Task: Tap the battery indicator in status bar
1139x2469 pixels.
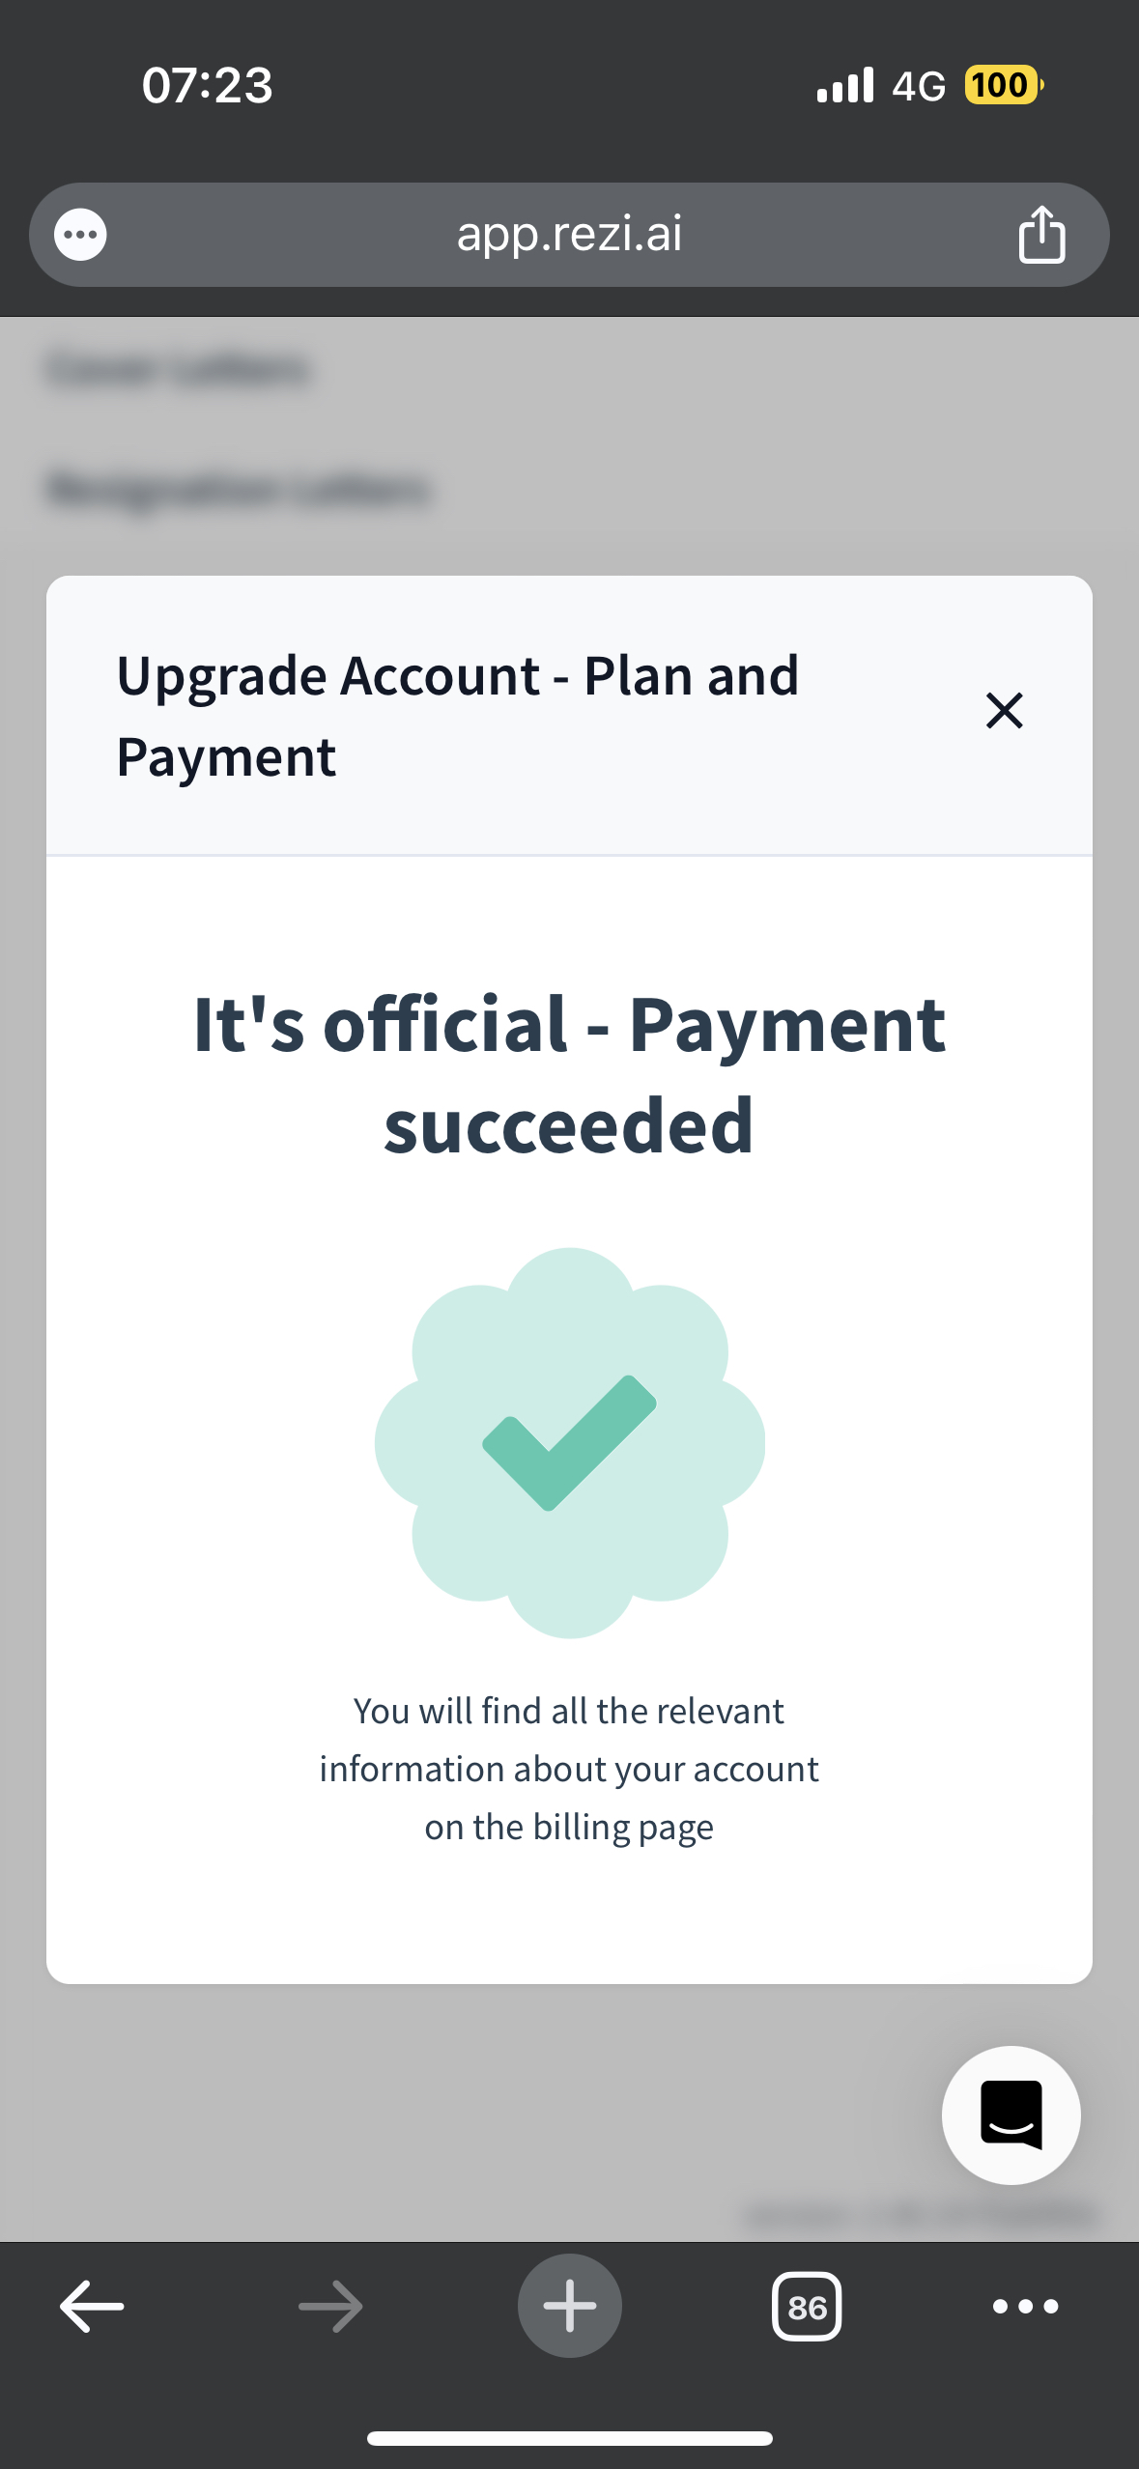Action: tap(1004, 85)
